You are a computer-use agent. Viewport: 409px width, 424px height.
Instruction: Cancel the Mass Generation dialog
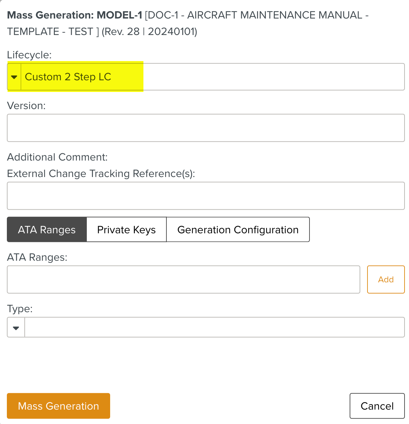(377, 406)
